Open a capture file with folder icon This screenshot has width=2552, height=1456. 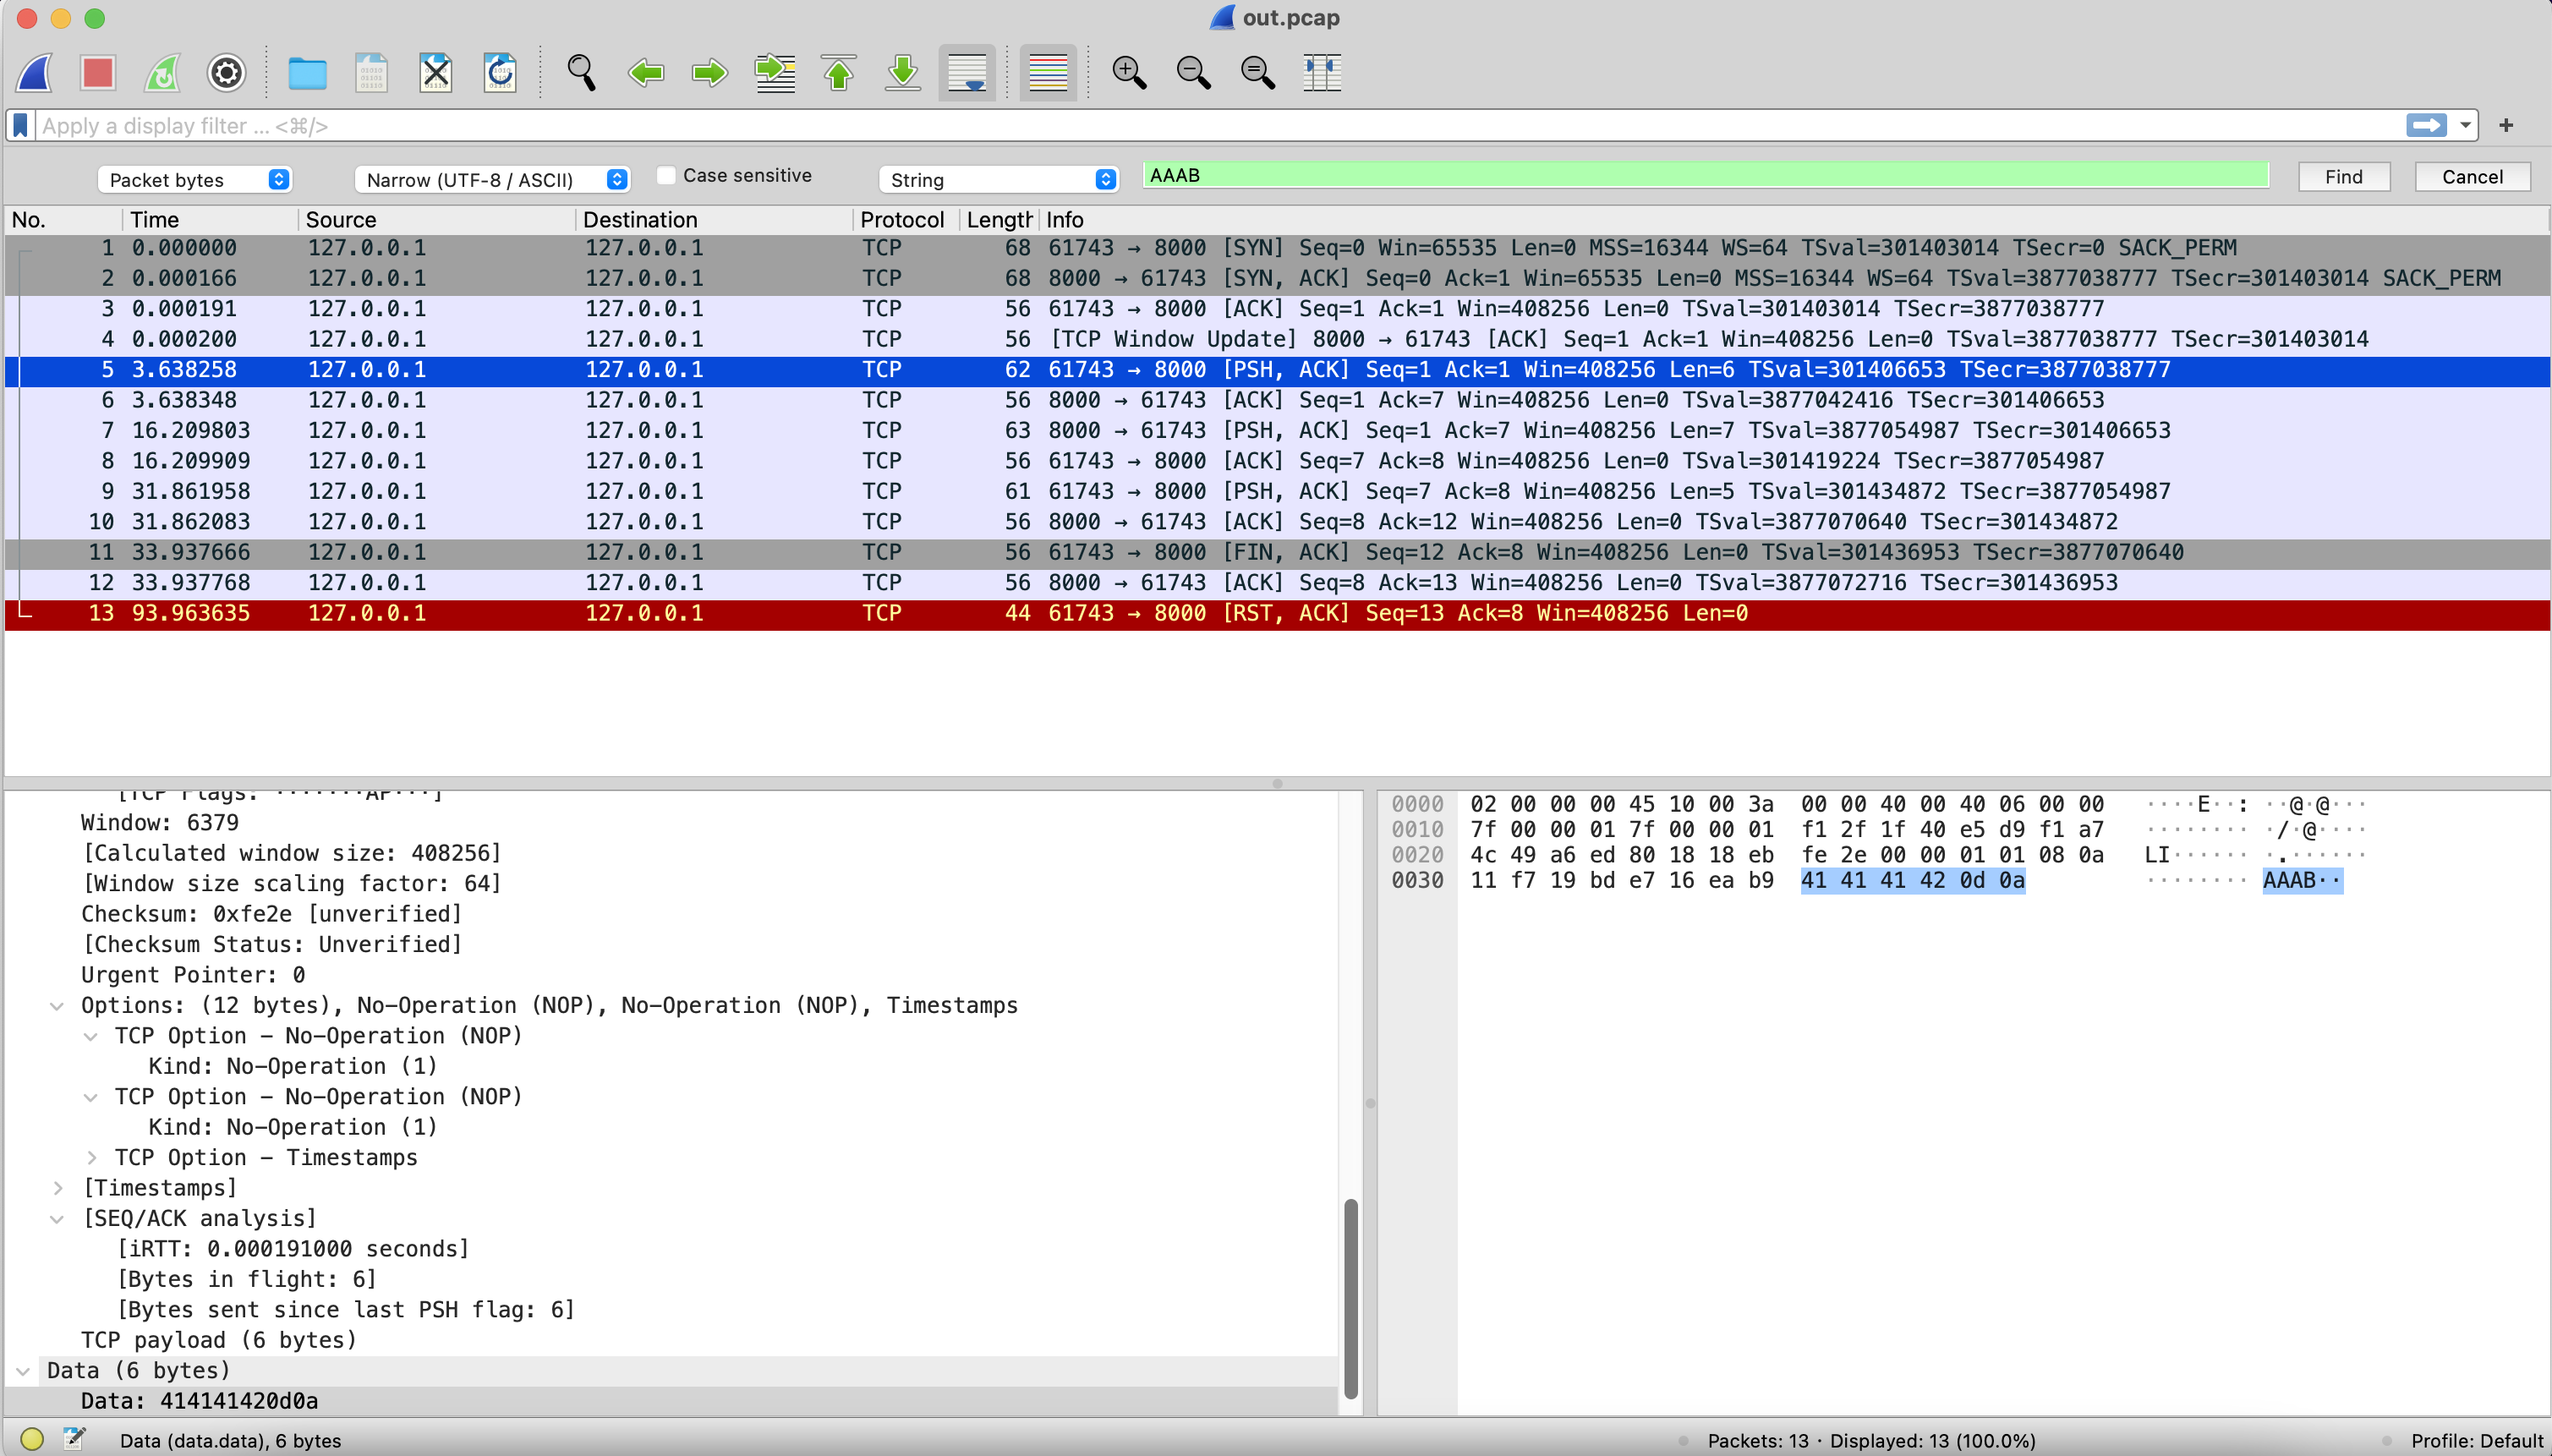click(307, 72)
